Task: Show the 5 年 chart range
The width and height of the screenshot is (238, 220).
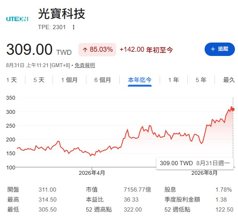Action: click(201, 80)
